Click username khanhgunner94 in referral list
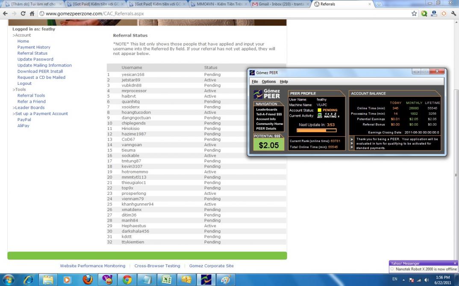459x286 pixels. (x=137, y=204)
